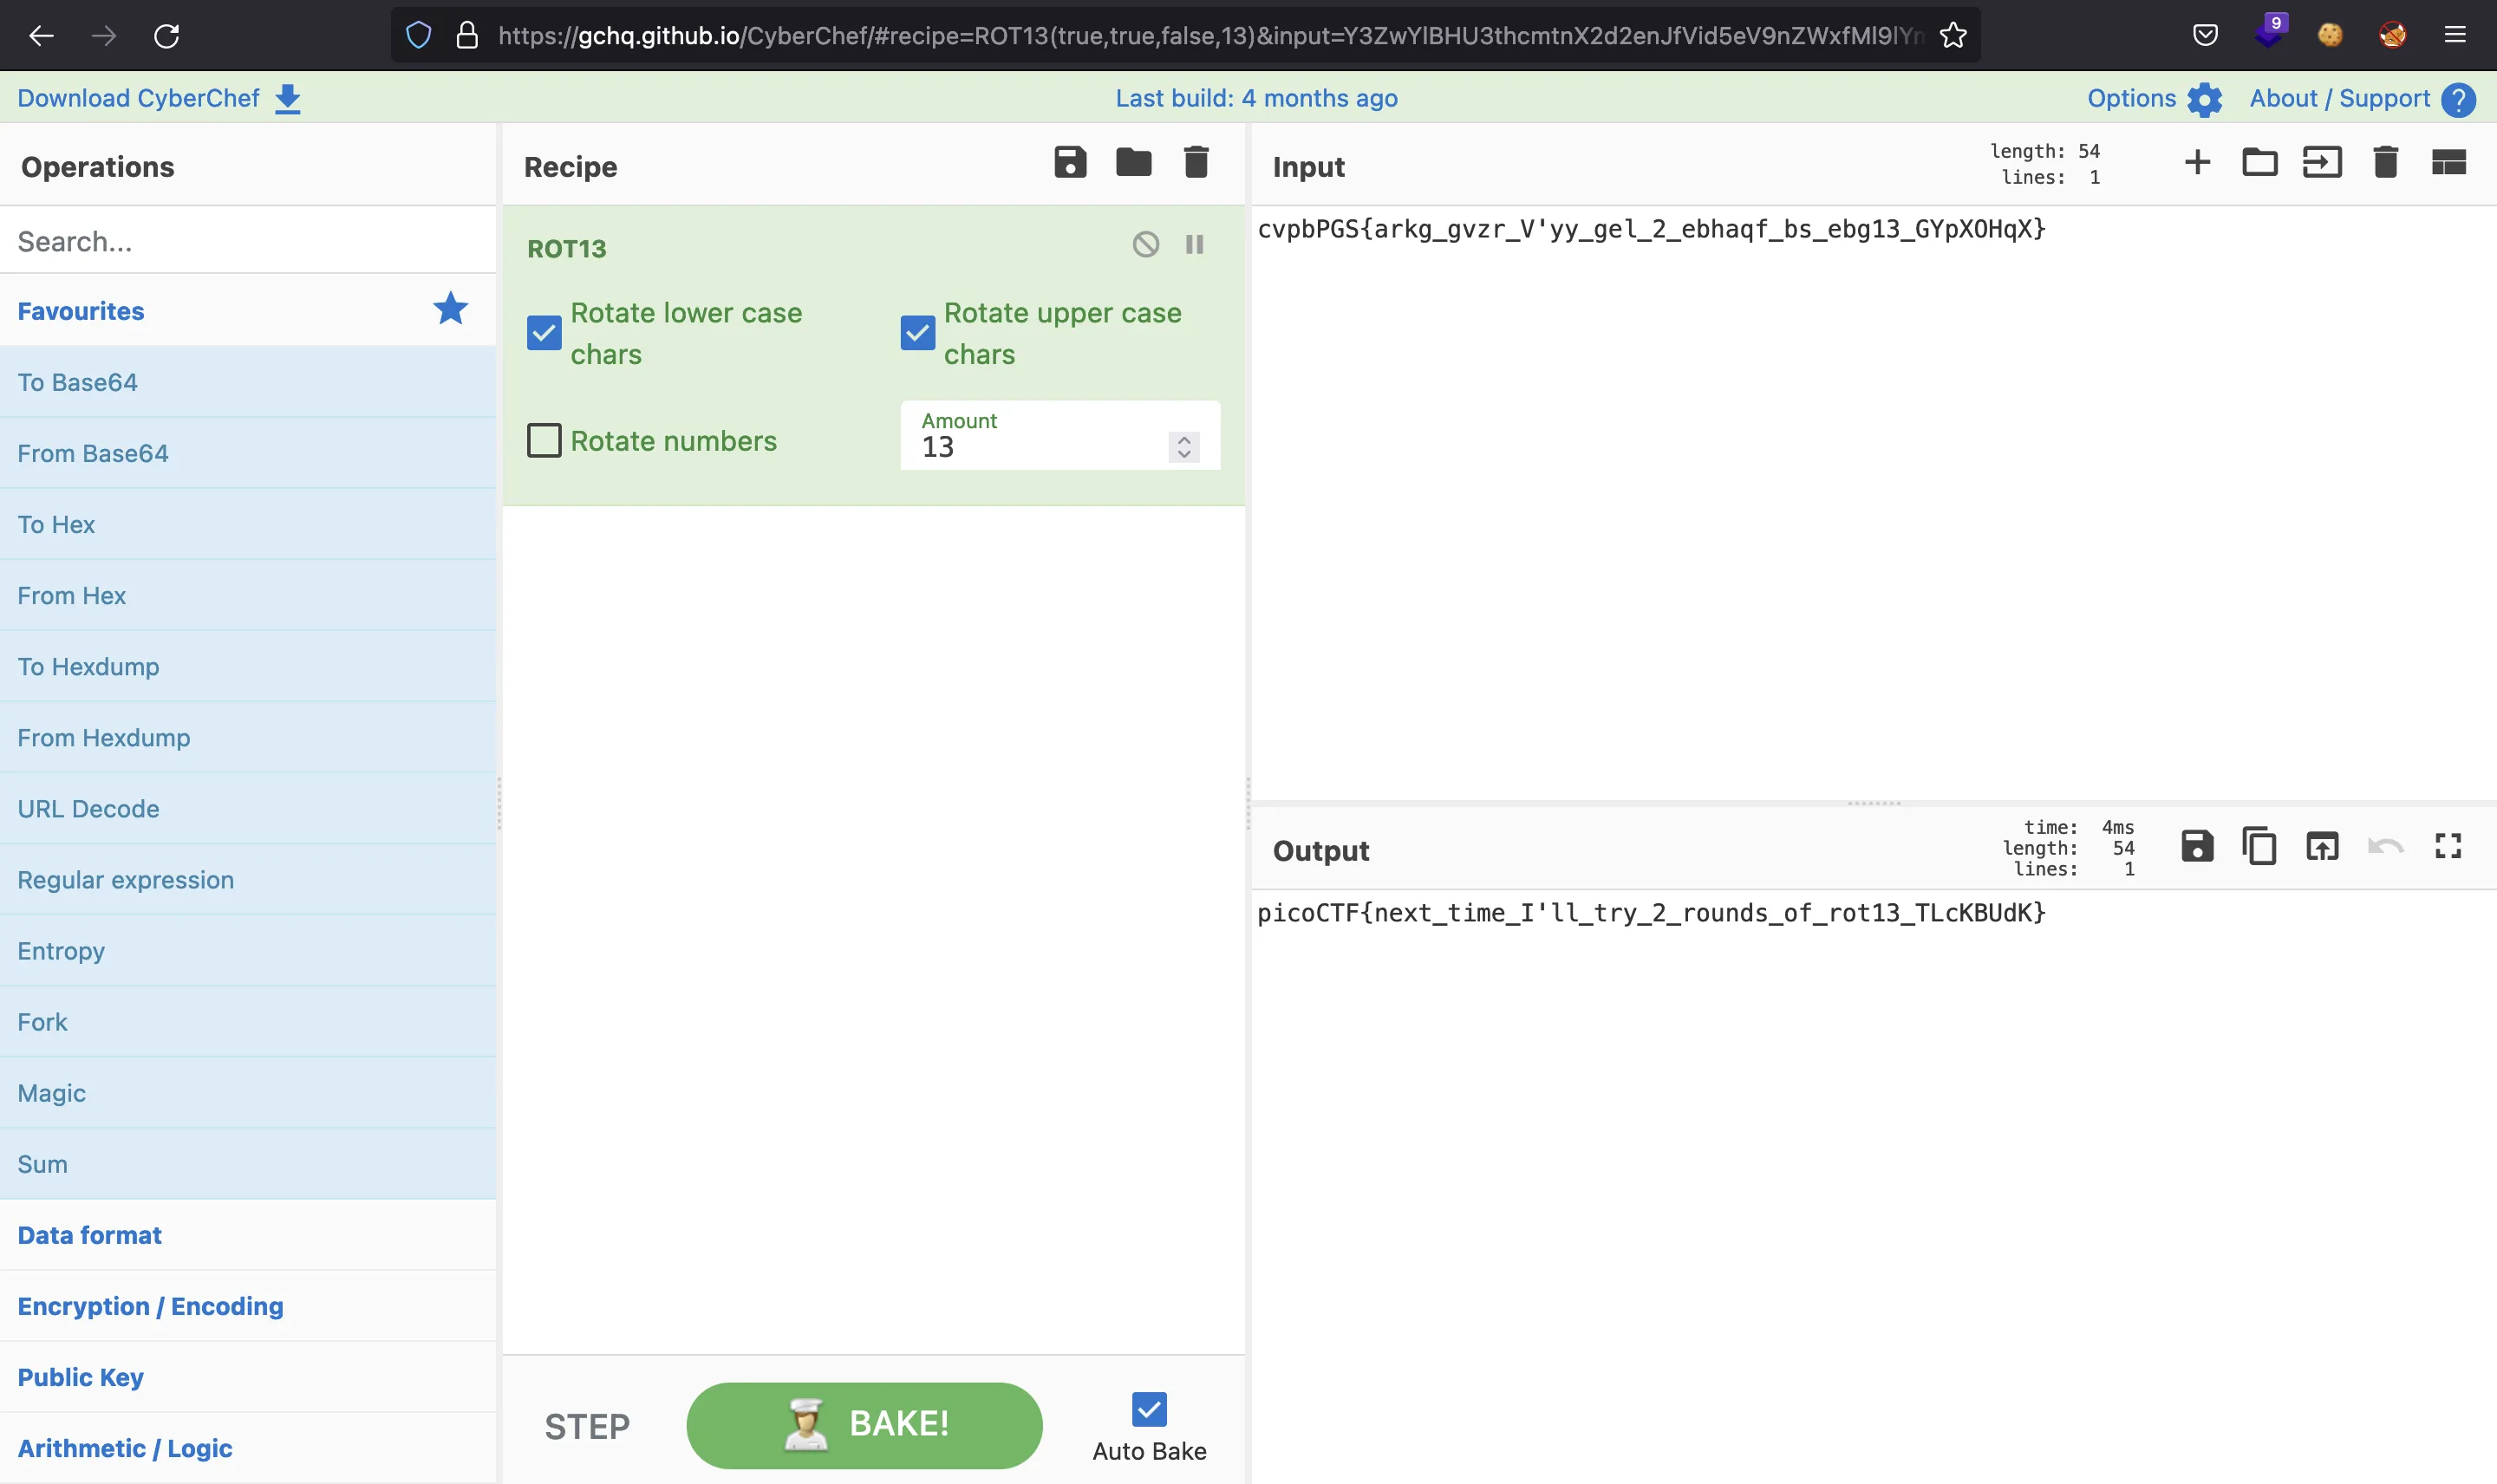Click the green BAKE! button
The image size is (2497, 1484).
(864, 1425)
